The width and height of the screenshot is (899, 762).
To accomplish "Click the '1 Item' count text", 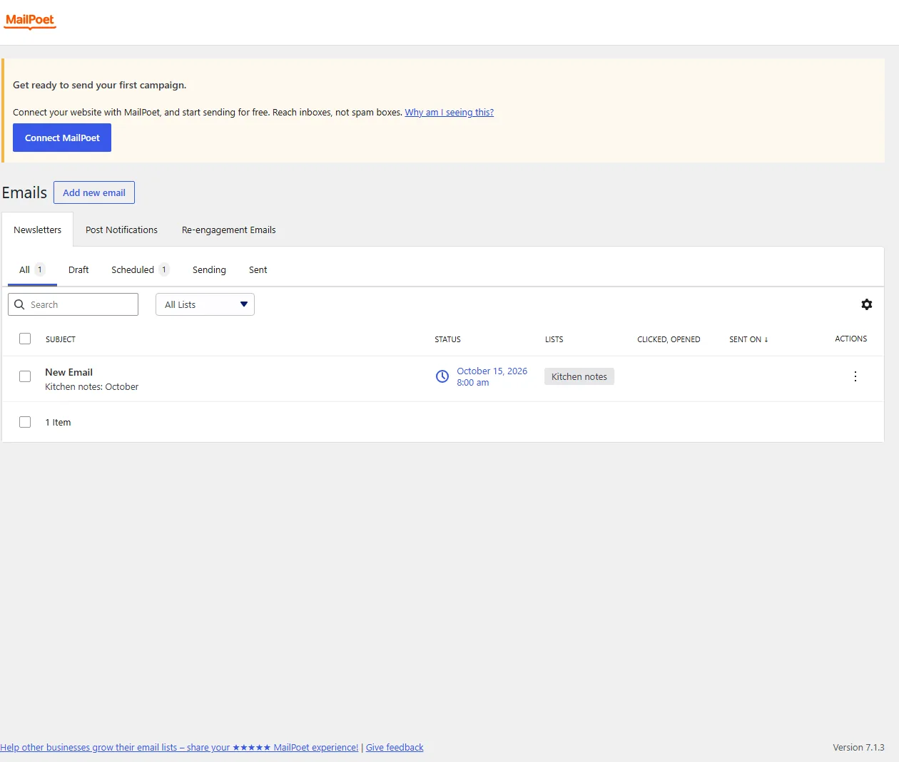I will pyautogui.click(x=58, y=422).
